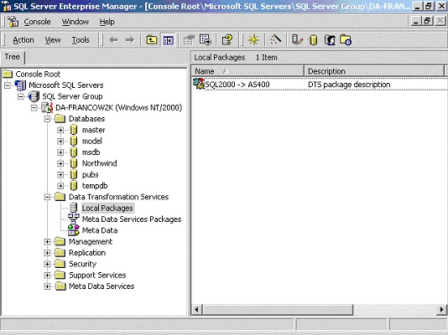Click the Description column header
Viewport: 448px width, 335px height.
click(374, 71)
